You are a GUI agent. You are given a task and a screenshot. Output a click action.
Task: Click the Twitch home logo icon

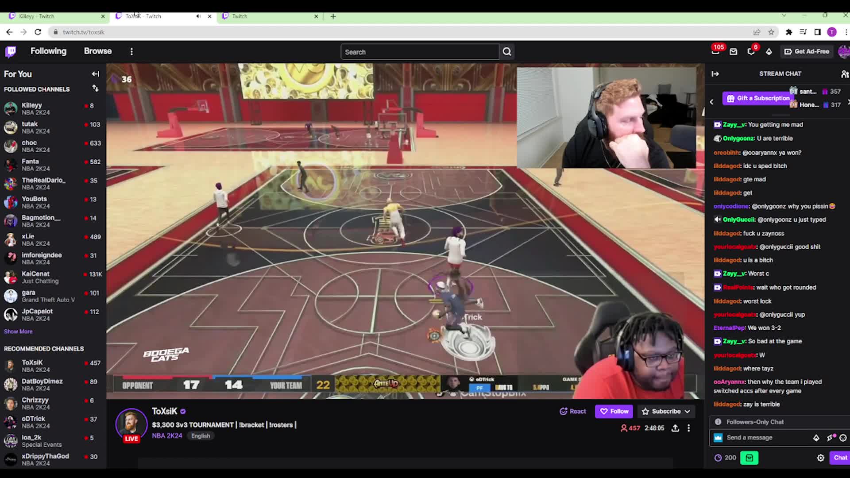(11, 52)
